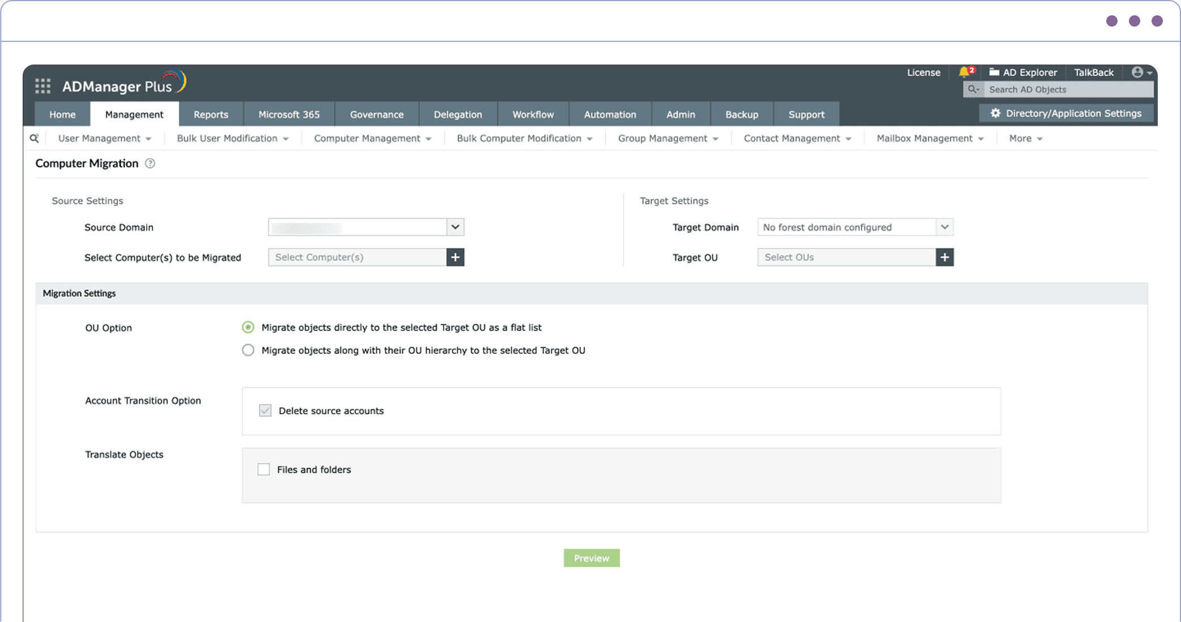Image resolution: width=1181 pixels, height=622 pixels.
Task: Toggle Delete source accounts checkbox
Action: tap(265, 411)
